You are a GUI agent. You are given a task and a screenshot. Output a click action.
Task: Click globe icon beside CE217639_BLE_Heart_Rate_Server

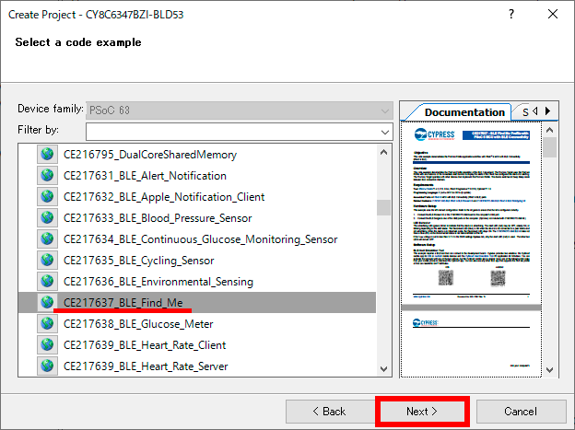47,366
